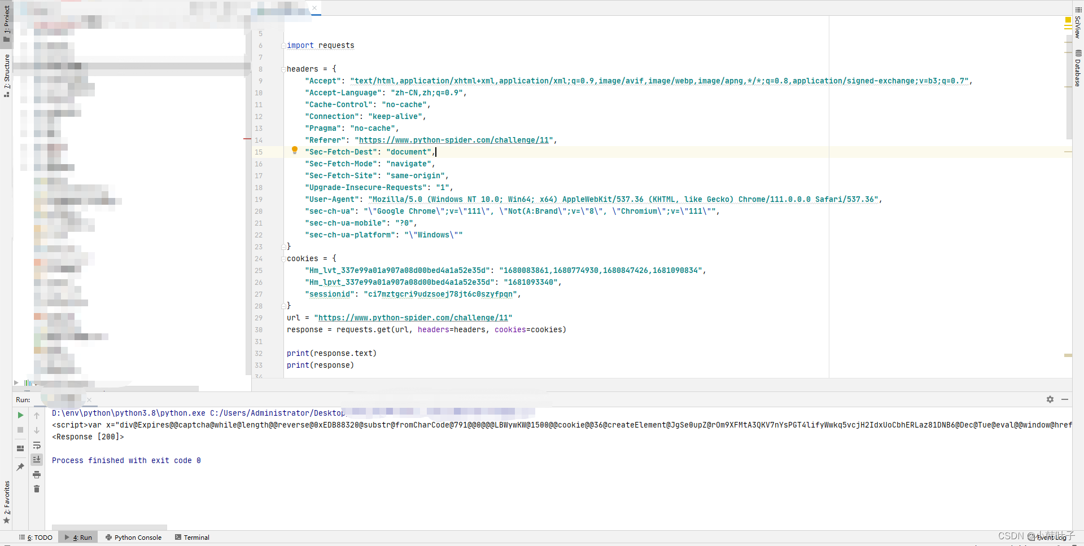Screen dimensions: 1084x546
Task: Open the SciView side panel
Action: pos(1078,23)
